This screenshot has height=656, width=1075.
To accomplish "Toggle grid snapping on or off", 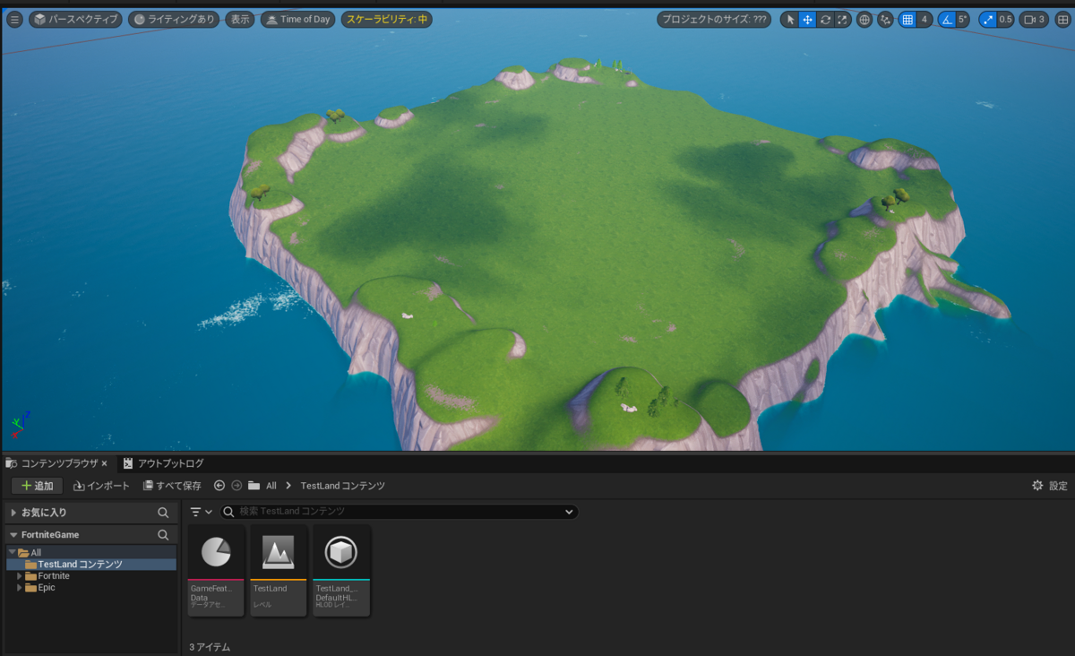I will [907, 19].
